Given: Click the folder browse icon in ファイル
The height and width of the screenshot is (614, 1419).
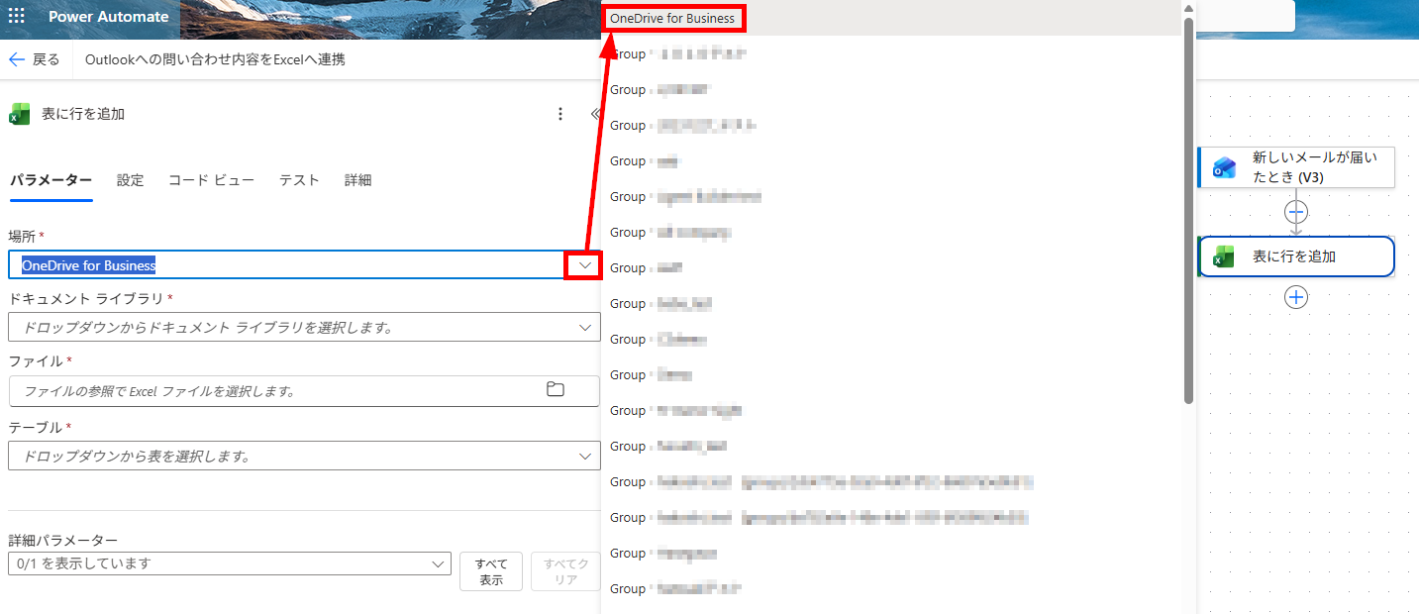Looking at the screenshot, I should (556, 389).
